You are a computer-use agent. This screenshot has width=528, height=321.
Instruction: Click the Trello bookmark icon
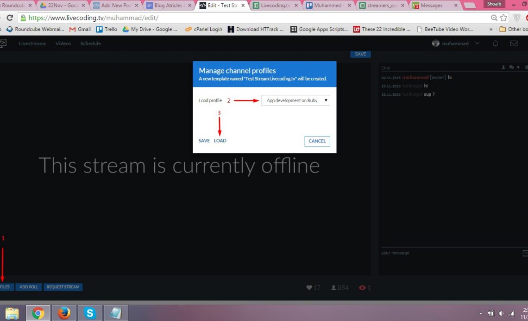(x=99, y=29)
